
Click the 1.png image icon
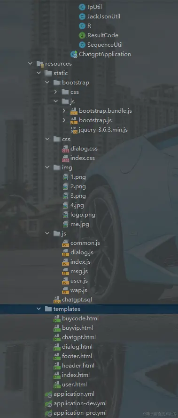coord(66,177)
